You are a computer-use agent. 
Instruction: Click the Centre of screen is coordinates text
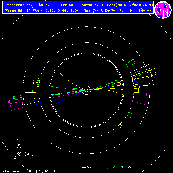[31, 171]
